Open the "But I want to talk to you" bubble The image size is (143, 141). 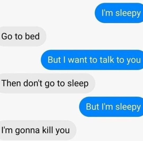(92, 60)
